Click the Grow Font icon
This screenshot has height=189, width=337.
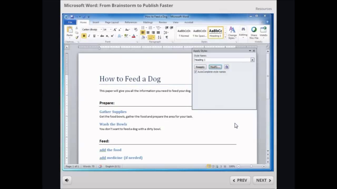tap(115, 30)
